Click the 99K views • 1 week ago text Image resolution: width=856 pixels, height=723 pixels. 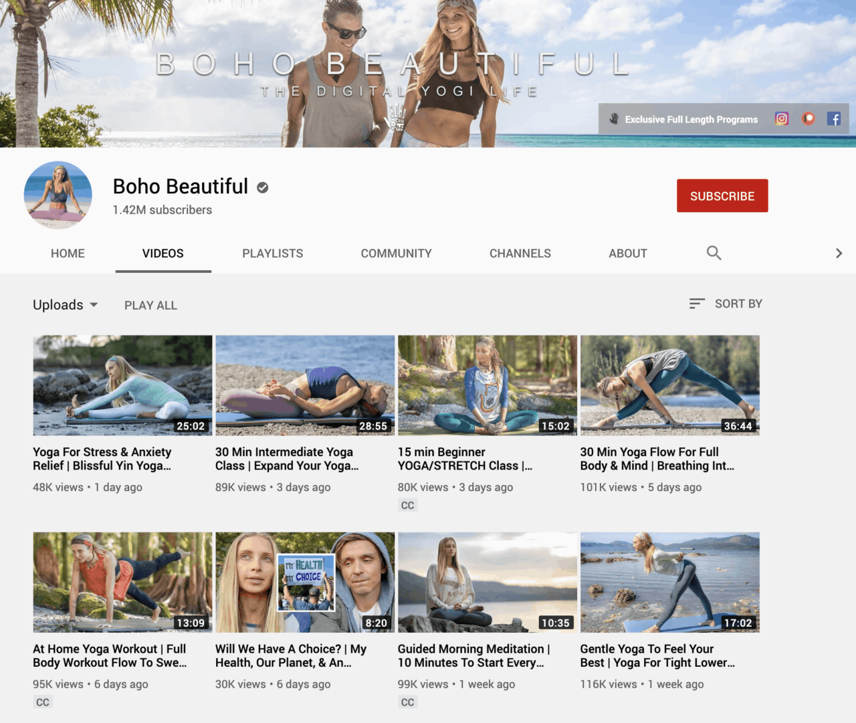click(x=457, y=684)
